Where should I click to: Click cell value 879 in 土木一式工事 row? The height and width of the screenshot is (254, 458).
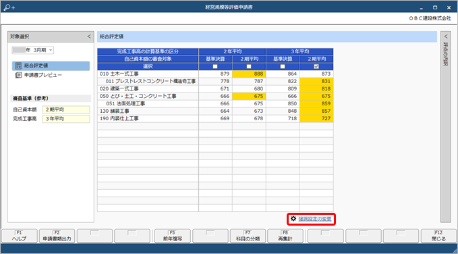(215, 74)
